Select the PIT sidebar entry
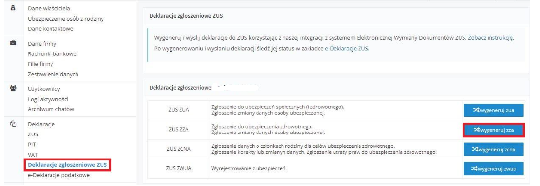The height and width of the screenshot is (186, 540). (32, 144)
